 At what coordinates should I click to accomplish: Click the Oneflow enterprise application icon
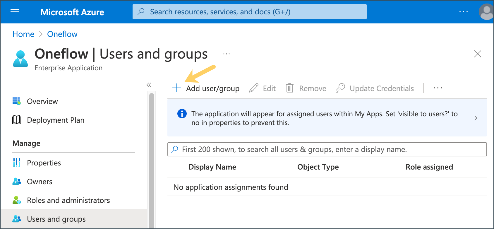(x=20, y=59)
